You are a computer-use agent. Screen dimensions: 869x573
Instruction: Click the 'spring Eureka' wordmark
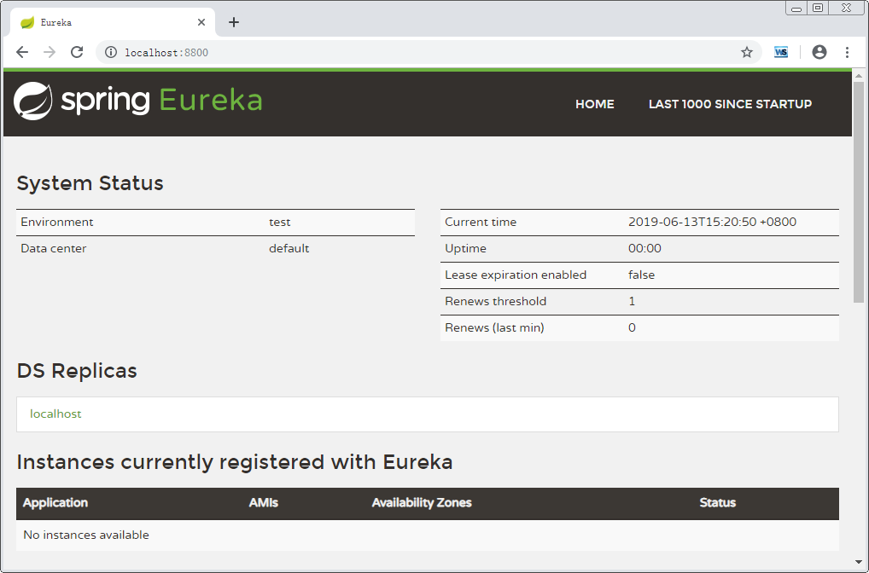(161, 101)
